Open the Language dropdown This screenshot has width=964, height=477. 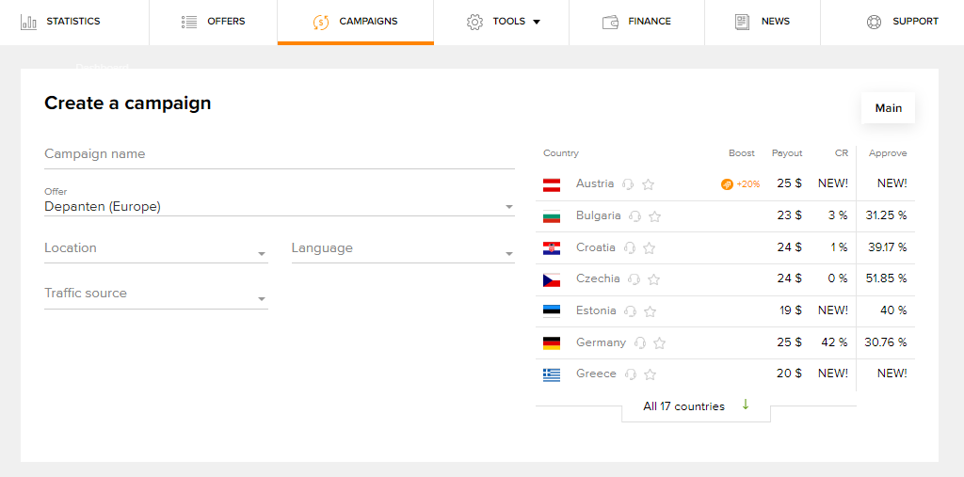pyautogui.click(x=403, y=249)
